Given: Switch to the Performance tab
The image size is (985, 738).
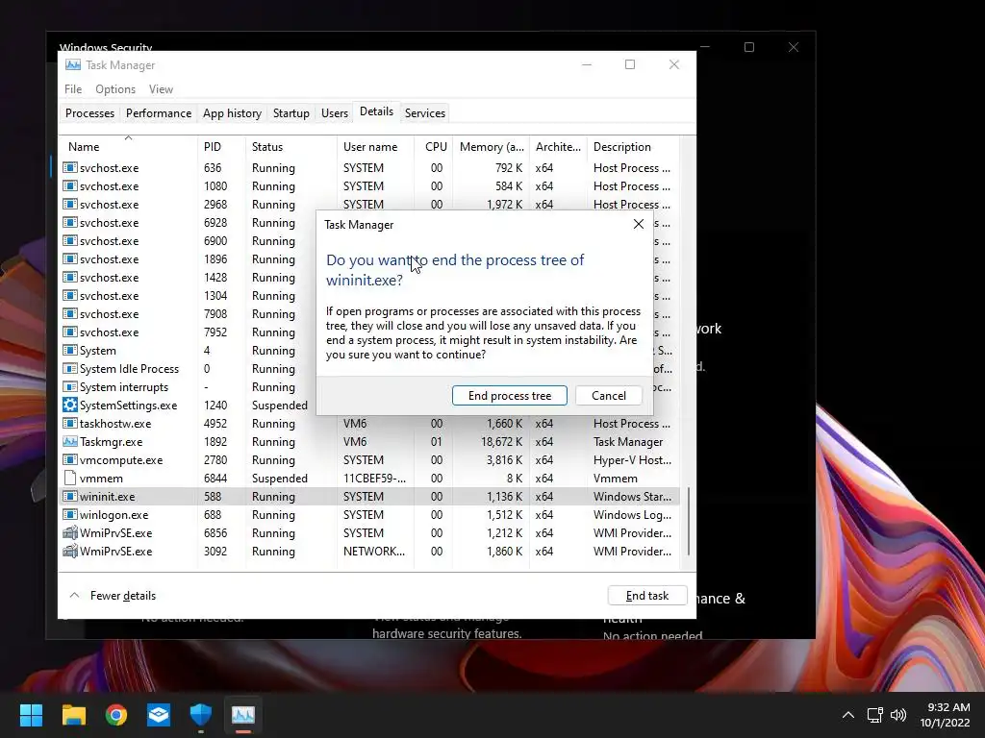Looking at the screenshot, I should click(x=159, y=113).
